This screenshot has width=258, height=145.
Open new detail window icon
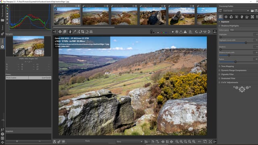pyautogui.click(x=205, y=141)
